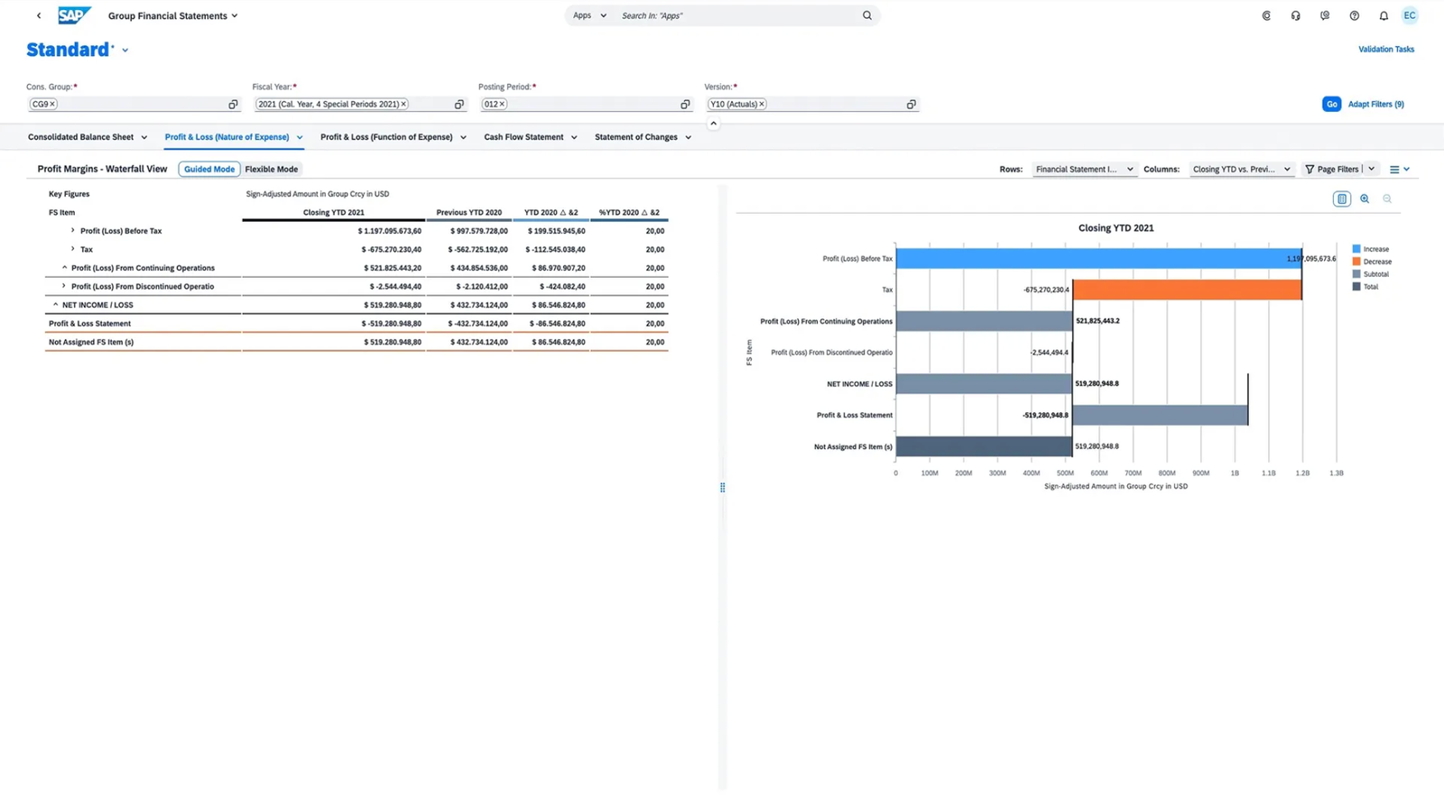Click the headset support icon
Image resolution: width=1444 pixels, height=809 pixels.
[1295, 15]
